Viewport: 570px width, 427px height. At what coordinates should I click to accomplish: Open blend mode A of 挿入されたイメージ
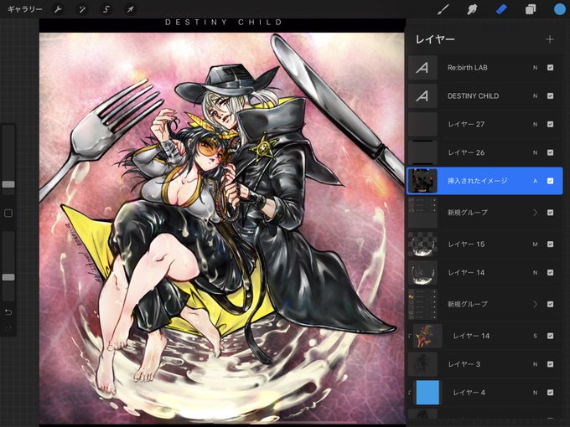click(x=535, y=181)
